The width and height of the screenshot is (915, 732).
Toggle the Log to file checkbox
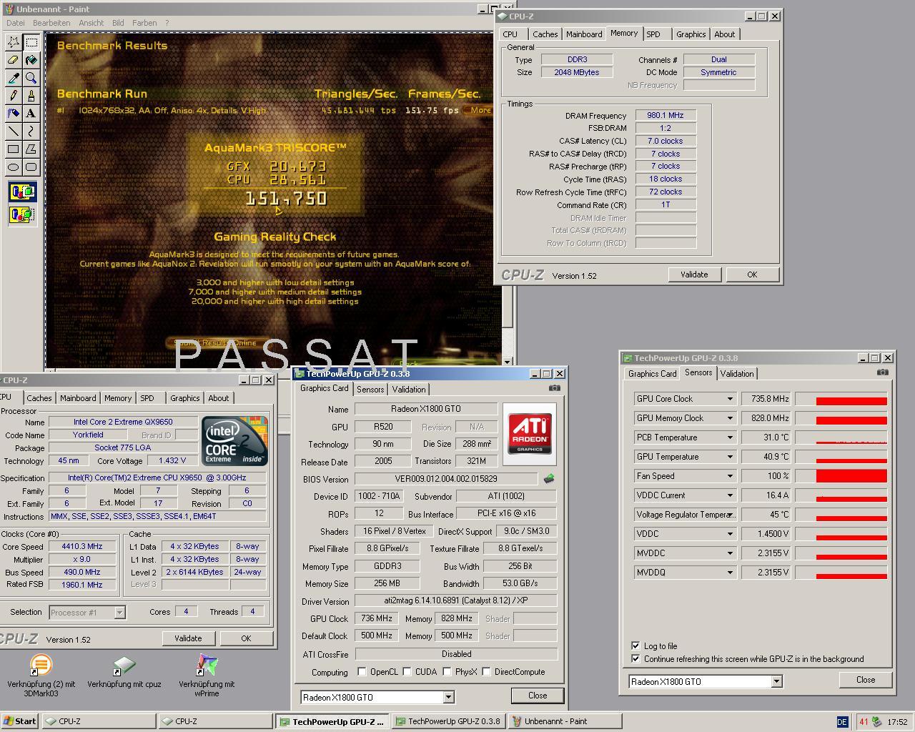click(635, 646)
